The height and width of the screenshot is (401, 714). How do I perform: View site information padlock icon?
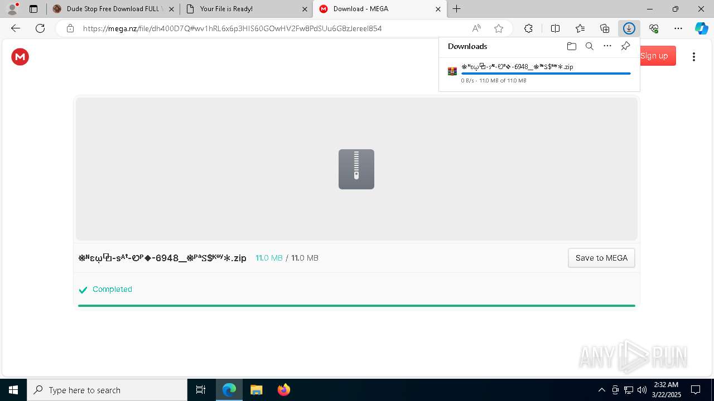(x=70, y=28)
